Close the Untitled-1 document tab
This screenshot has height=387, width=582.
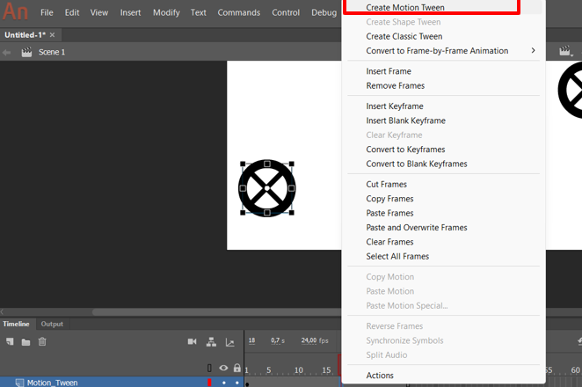point(53,35)
